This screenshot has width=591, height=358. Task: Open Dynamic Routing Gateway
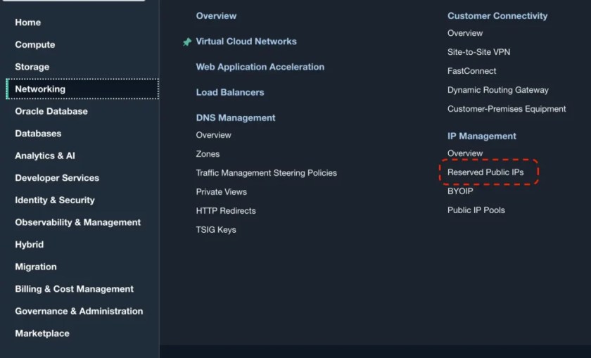(x=498, y=90)
